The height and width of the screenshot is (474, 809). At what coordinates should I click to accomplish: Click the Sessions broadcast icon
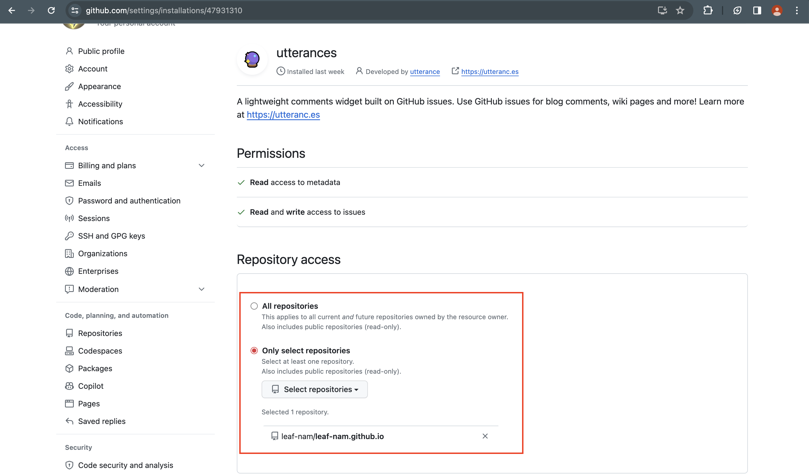click(69, 218)
